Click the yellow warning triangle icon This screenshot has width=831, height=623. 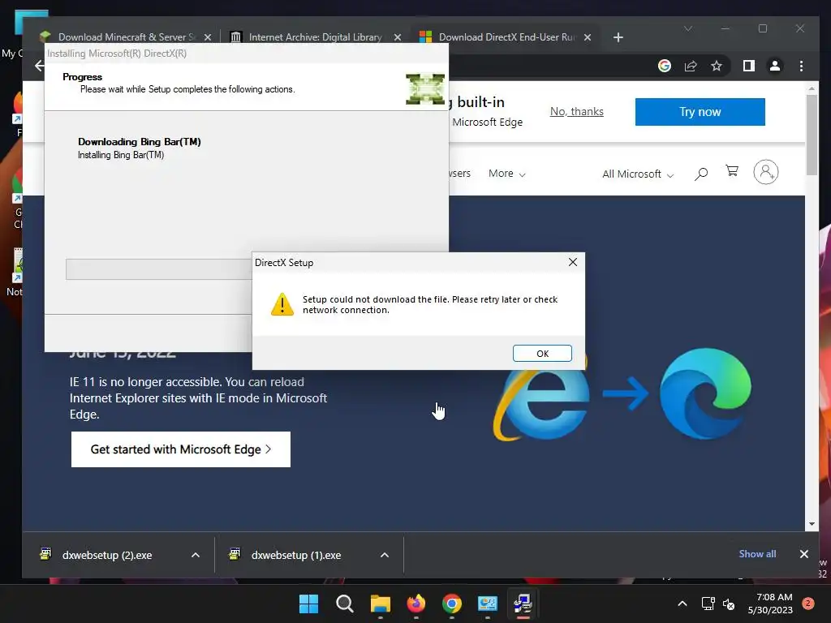(x=282, y=305)
